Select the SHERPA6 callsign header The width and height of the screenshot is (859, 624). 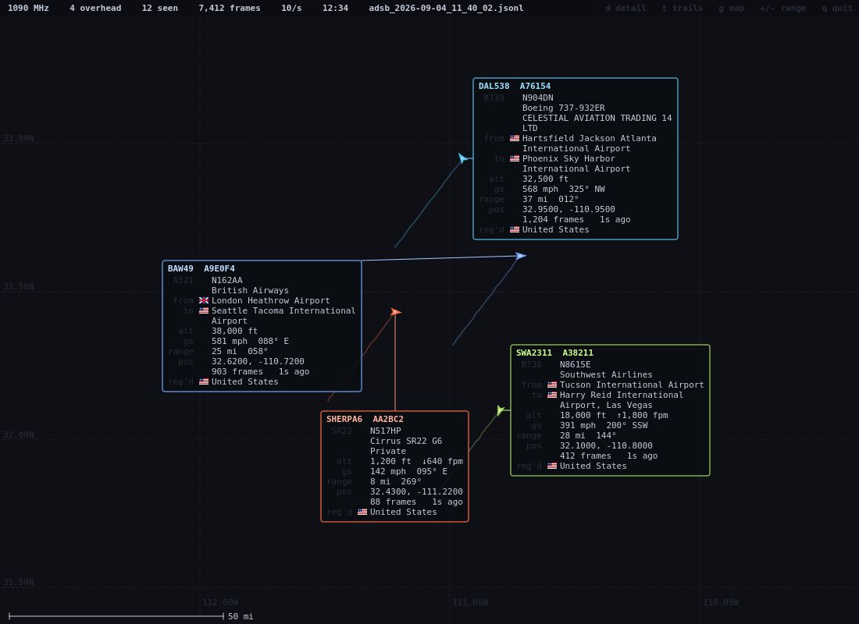coord(344,420)
